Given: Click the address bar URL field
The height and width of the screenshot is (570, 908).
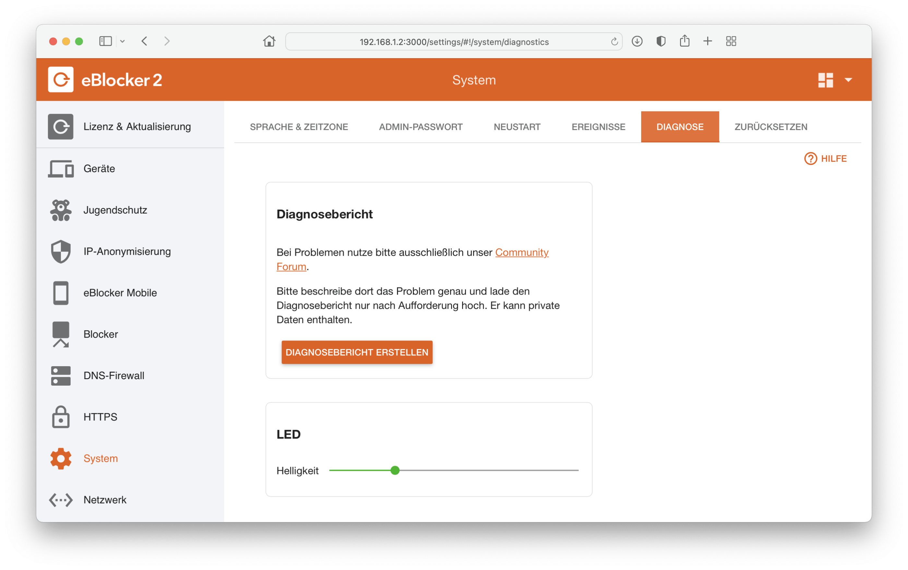Looking at the screenshot, I should [454, 41].
